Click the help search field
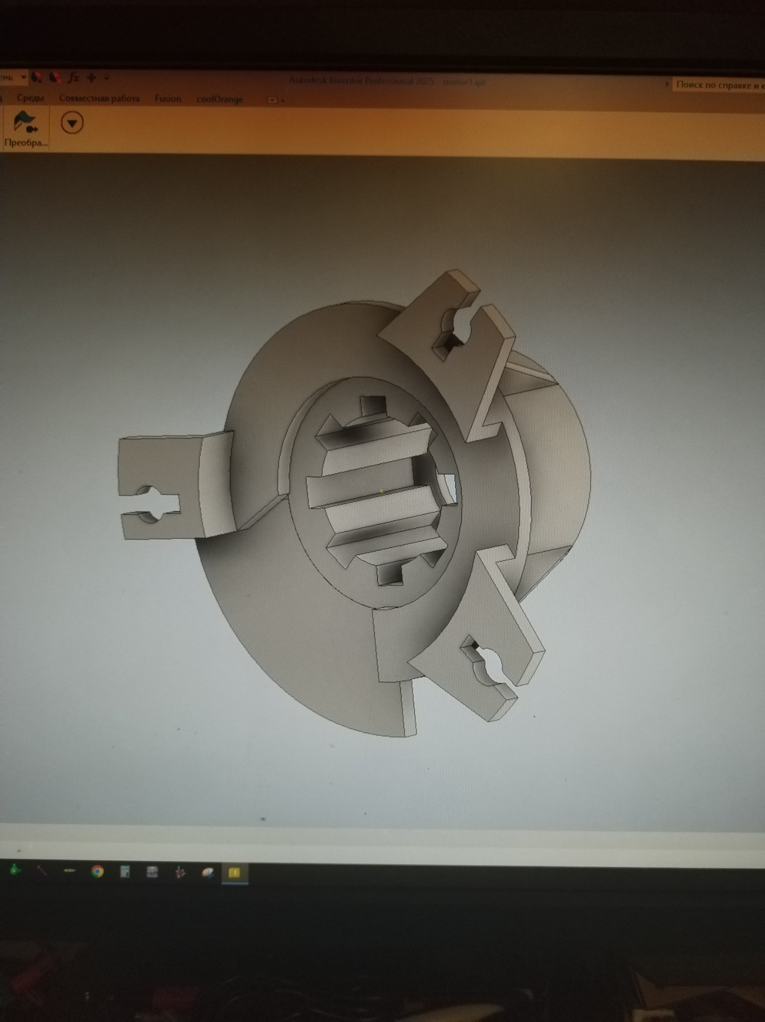This screenshot has height=1022, width=765. (x=720, y=85)
